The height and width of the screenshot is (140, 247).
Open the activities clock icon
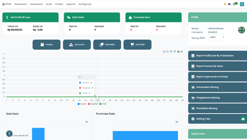coord(234,4)
